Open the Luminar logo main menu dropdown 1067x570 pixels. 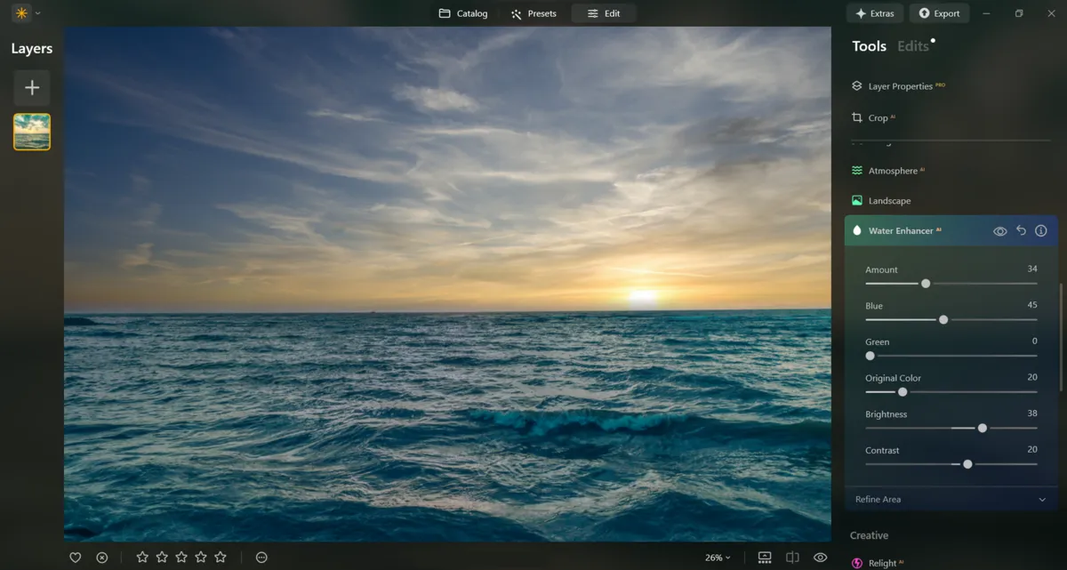point(26,13)
